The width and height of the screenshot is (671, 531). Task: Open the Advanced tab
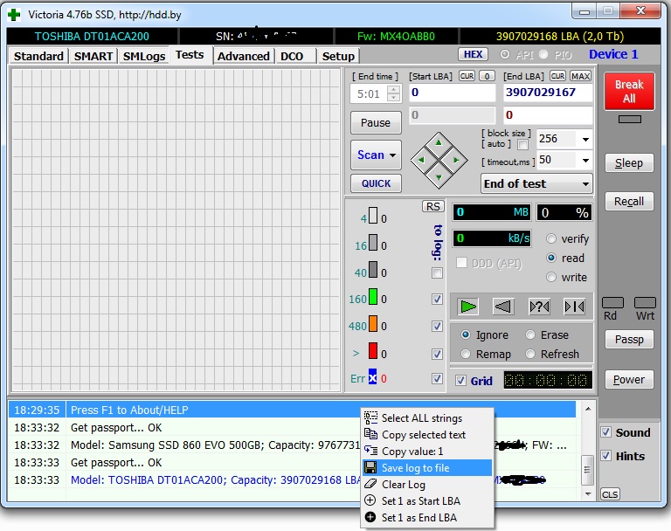[x=244, y=57]
